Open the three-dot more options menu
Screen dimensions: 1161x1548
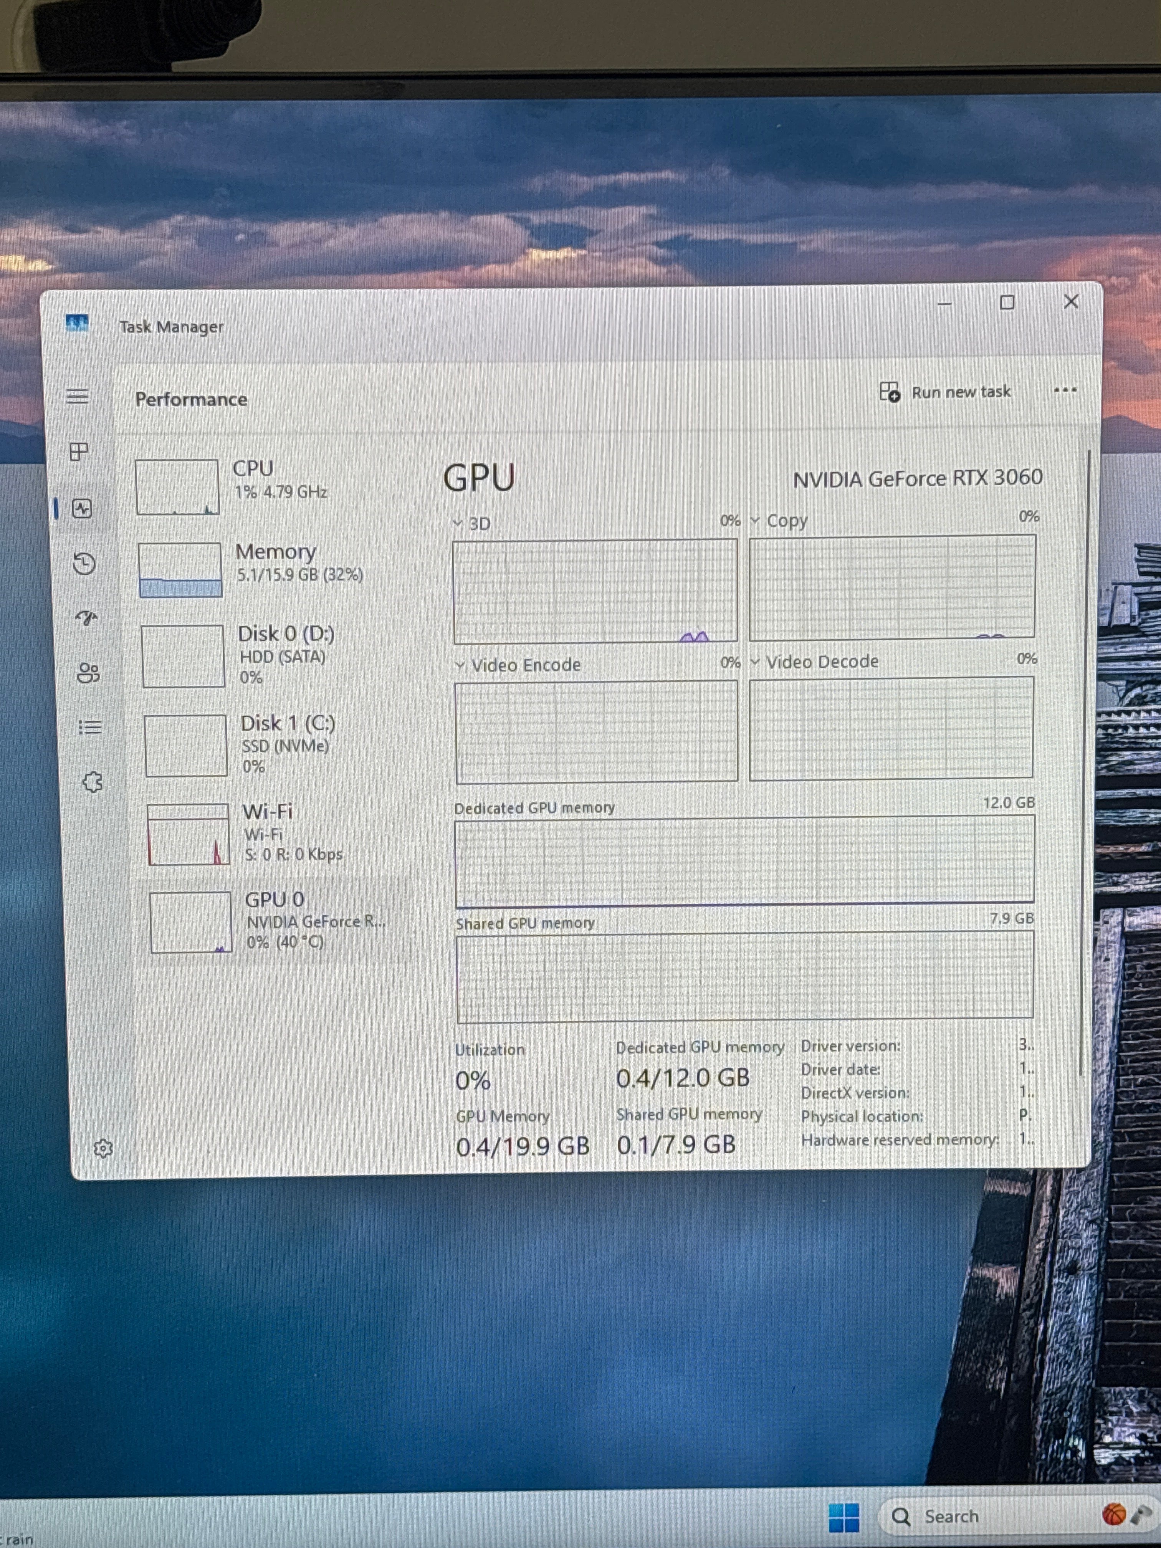1065,390
